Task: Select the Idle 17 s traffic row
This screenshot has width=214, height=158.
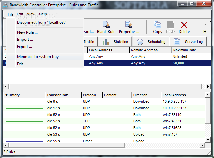Action: coord(104,108)
